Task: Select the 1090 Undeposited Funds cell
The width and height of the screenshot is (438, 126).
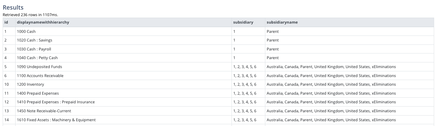Action: [x=123, y=67]
